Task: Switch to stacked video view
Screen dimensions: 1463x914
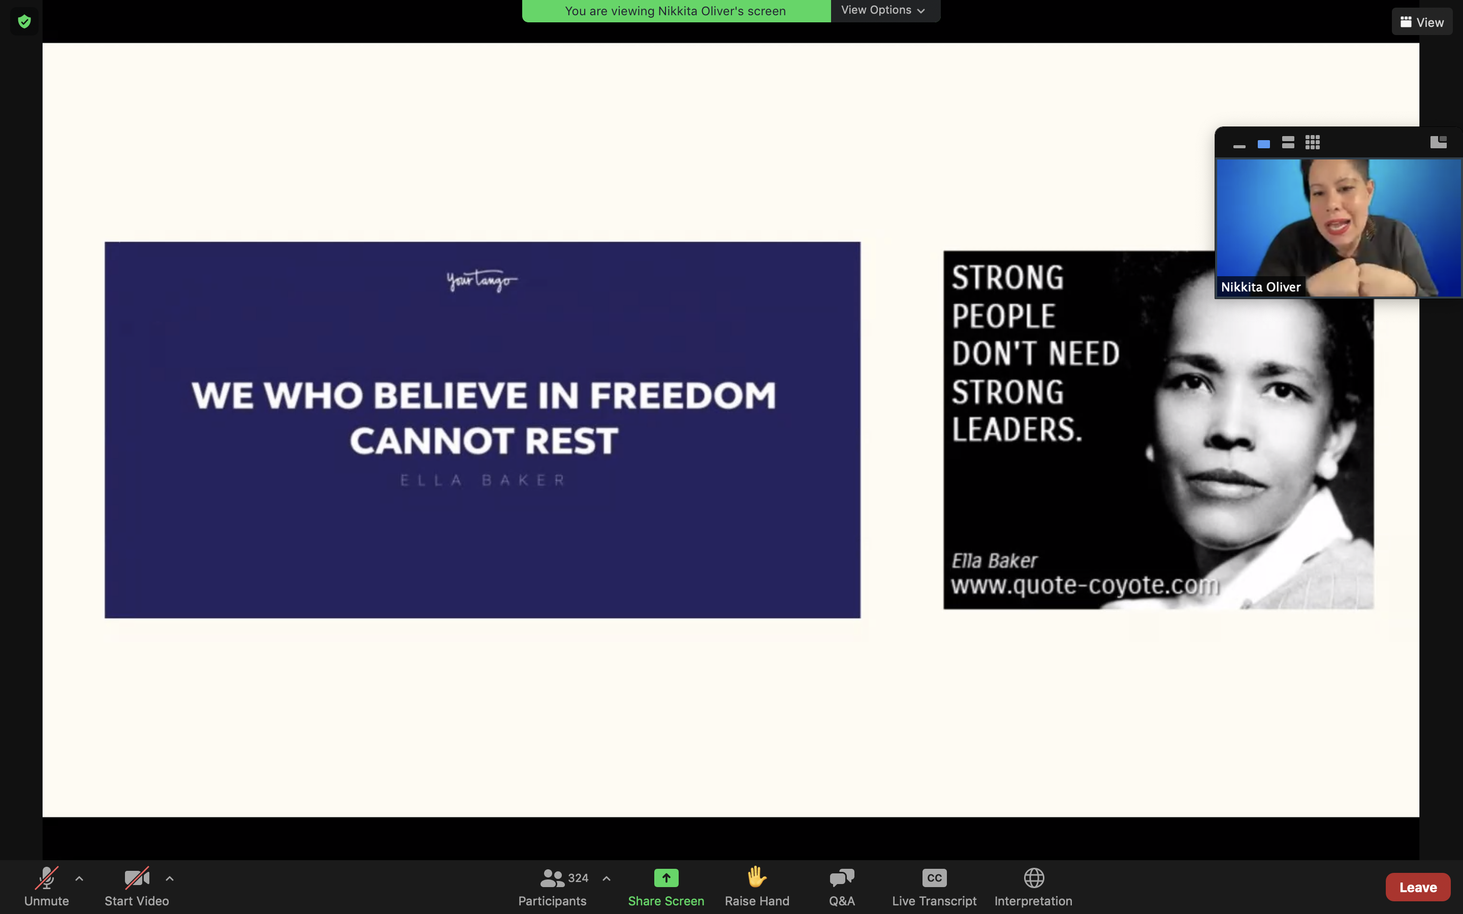Action: point(1288,142)
